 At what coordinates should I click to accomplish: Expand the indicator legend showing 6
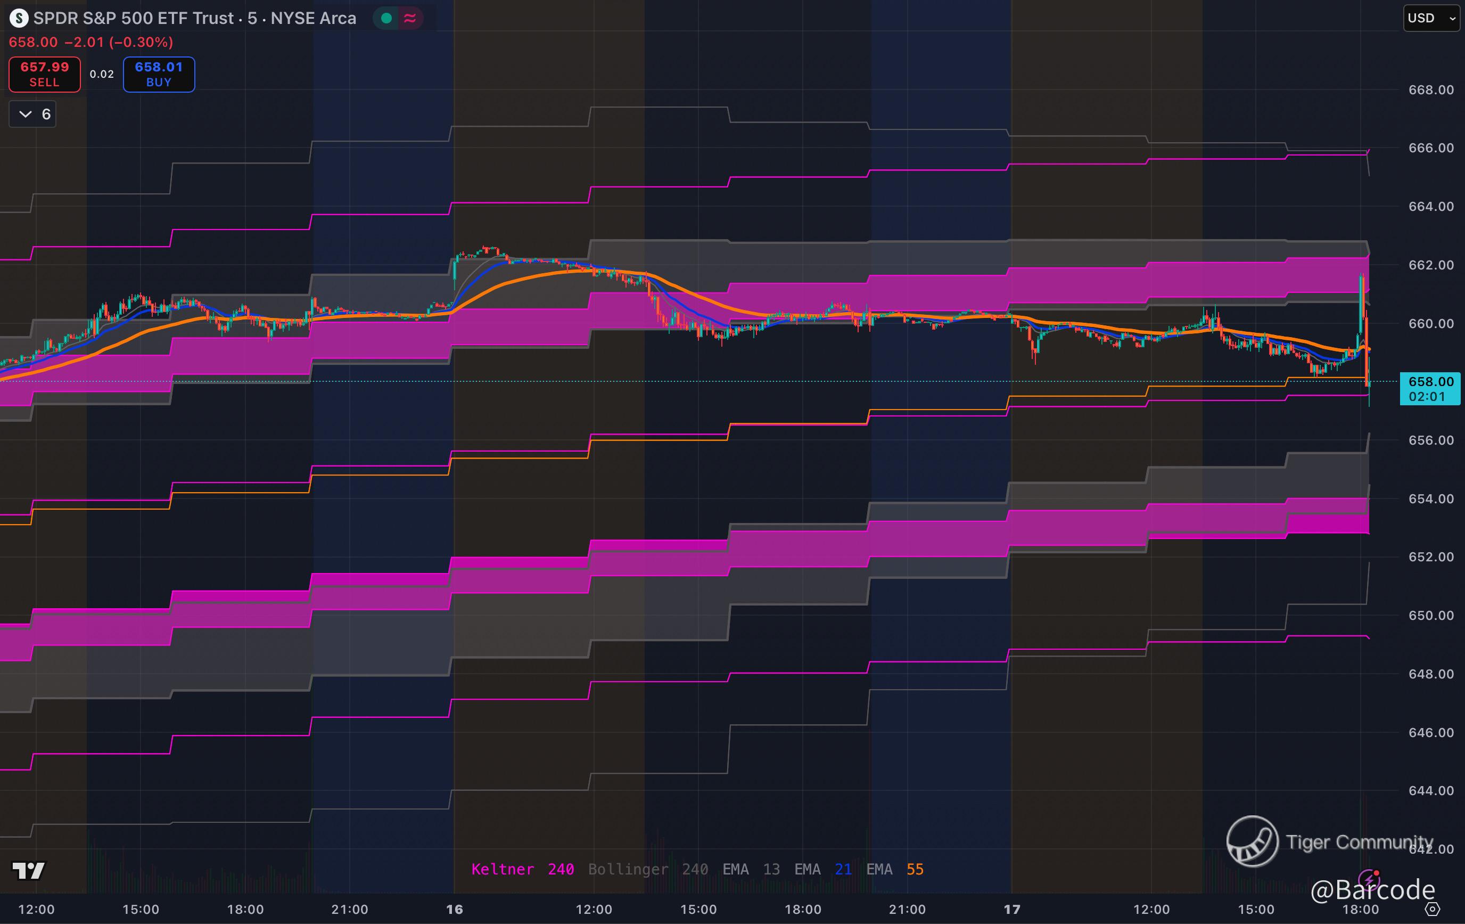click(x=33, y=114)
